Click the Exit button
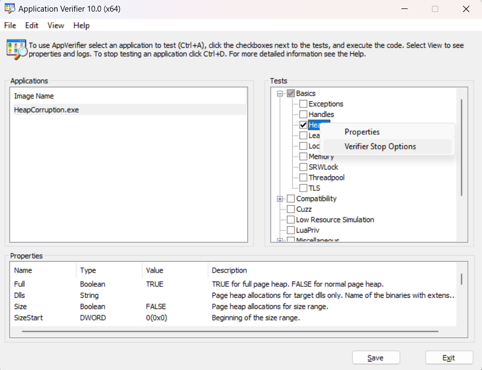 tap(449, 358)
